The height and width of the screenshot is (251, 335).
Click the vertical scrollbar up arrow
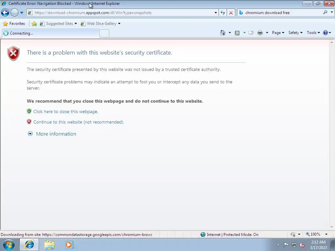click(x=332, y=42)
